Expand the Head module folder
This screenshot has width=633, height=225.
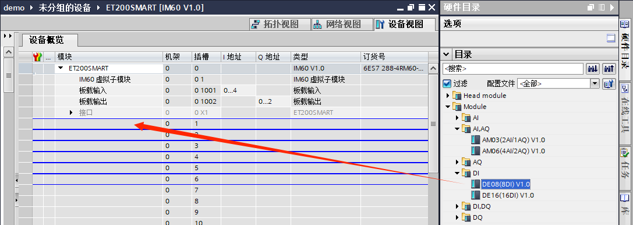[x=448, y=96]
